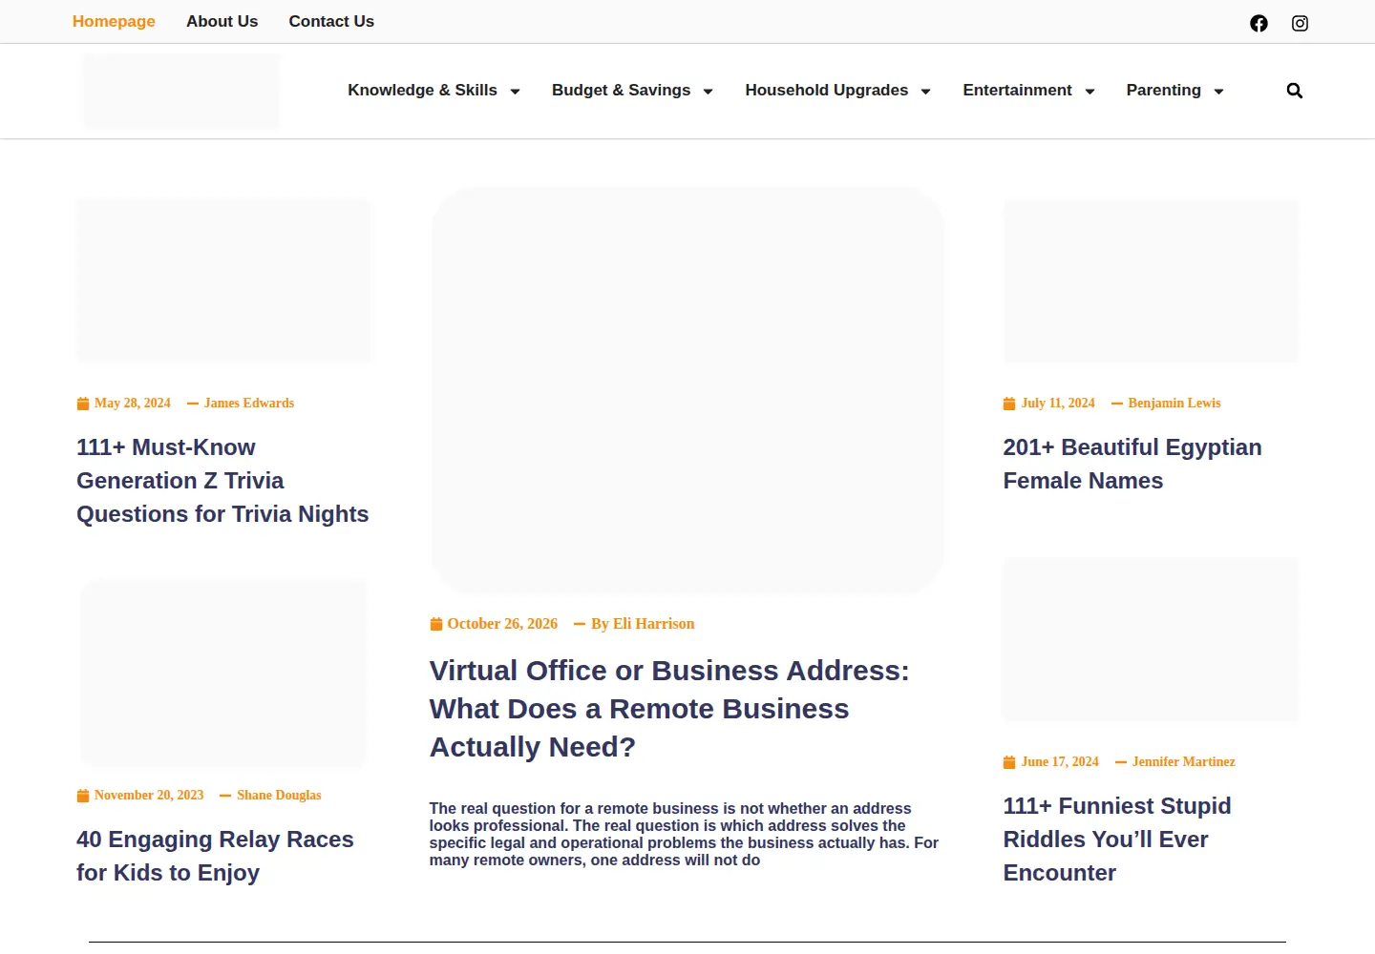Click calendar icon next to May 28, 2024
This screenshot has height=954, width=1375.
tap(83, 404)
